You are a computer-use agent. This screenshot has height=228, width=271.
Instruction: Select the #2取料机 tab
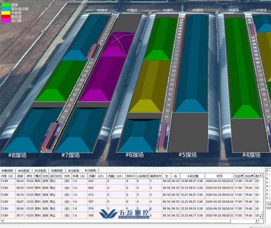point(57,170)
